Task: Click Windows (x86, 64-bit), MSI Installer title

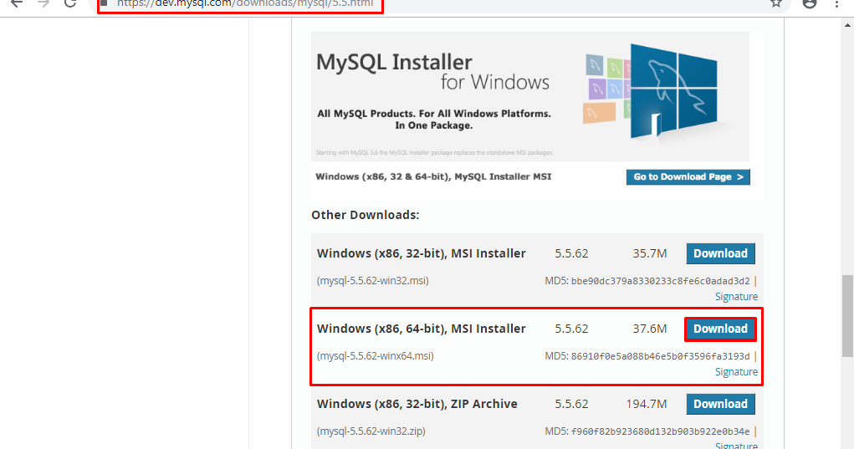Action: pos(422,329)
